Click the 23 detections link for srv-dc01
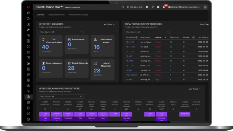 click(171, 47)
